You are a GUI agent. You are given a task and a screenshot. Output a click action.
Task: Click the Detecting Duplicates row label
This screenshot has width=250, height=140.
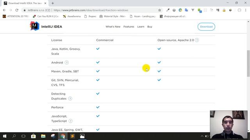[x=59, y=96]
